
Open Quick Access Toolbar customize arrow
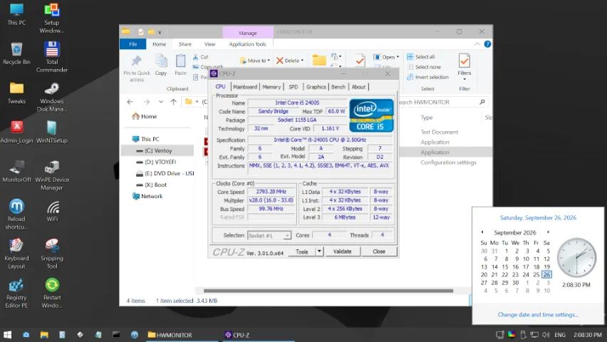click(160, 32)
